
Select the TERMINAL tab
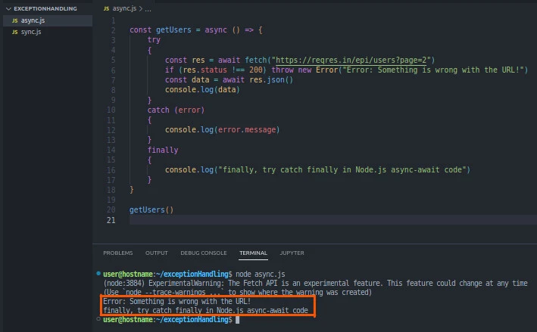[253, 253]
